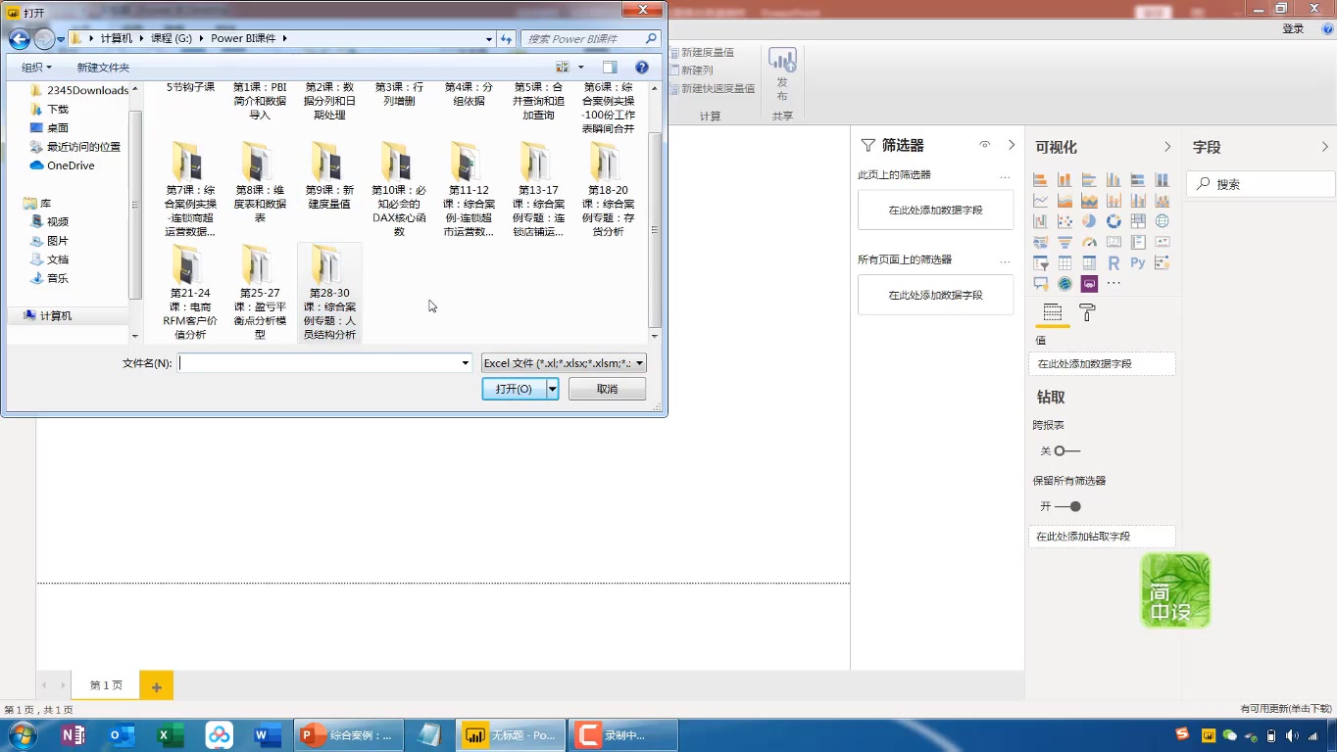Select the table visual
1337x752 pixels.
point(1065,262)
